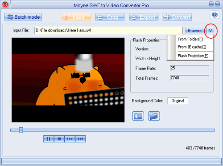Choose From Folder(F) menu entry
223x166 pixels.
click(x=190, y=39)
